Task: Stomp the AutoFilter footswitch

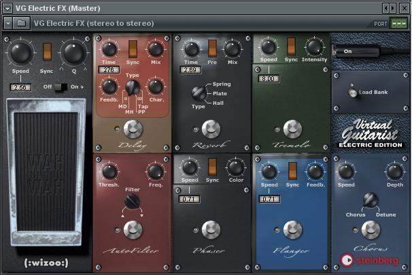Action: pos(132,228)
